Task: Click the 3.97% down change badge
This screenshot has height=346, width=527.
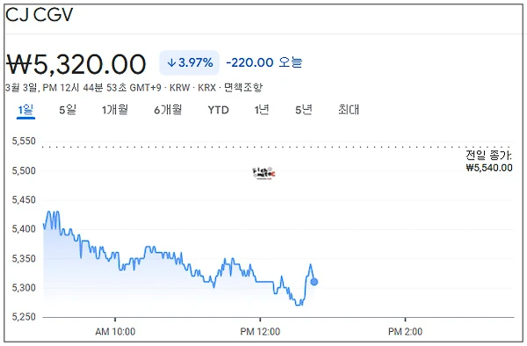Action: pos(190,63)
